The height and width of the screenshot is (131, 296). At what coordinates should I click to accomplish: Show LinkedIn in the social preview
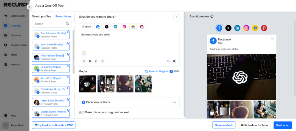click(237, 28)
